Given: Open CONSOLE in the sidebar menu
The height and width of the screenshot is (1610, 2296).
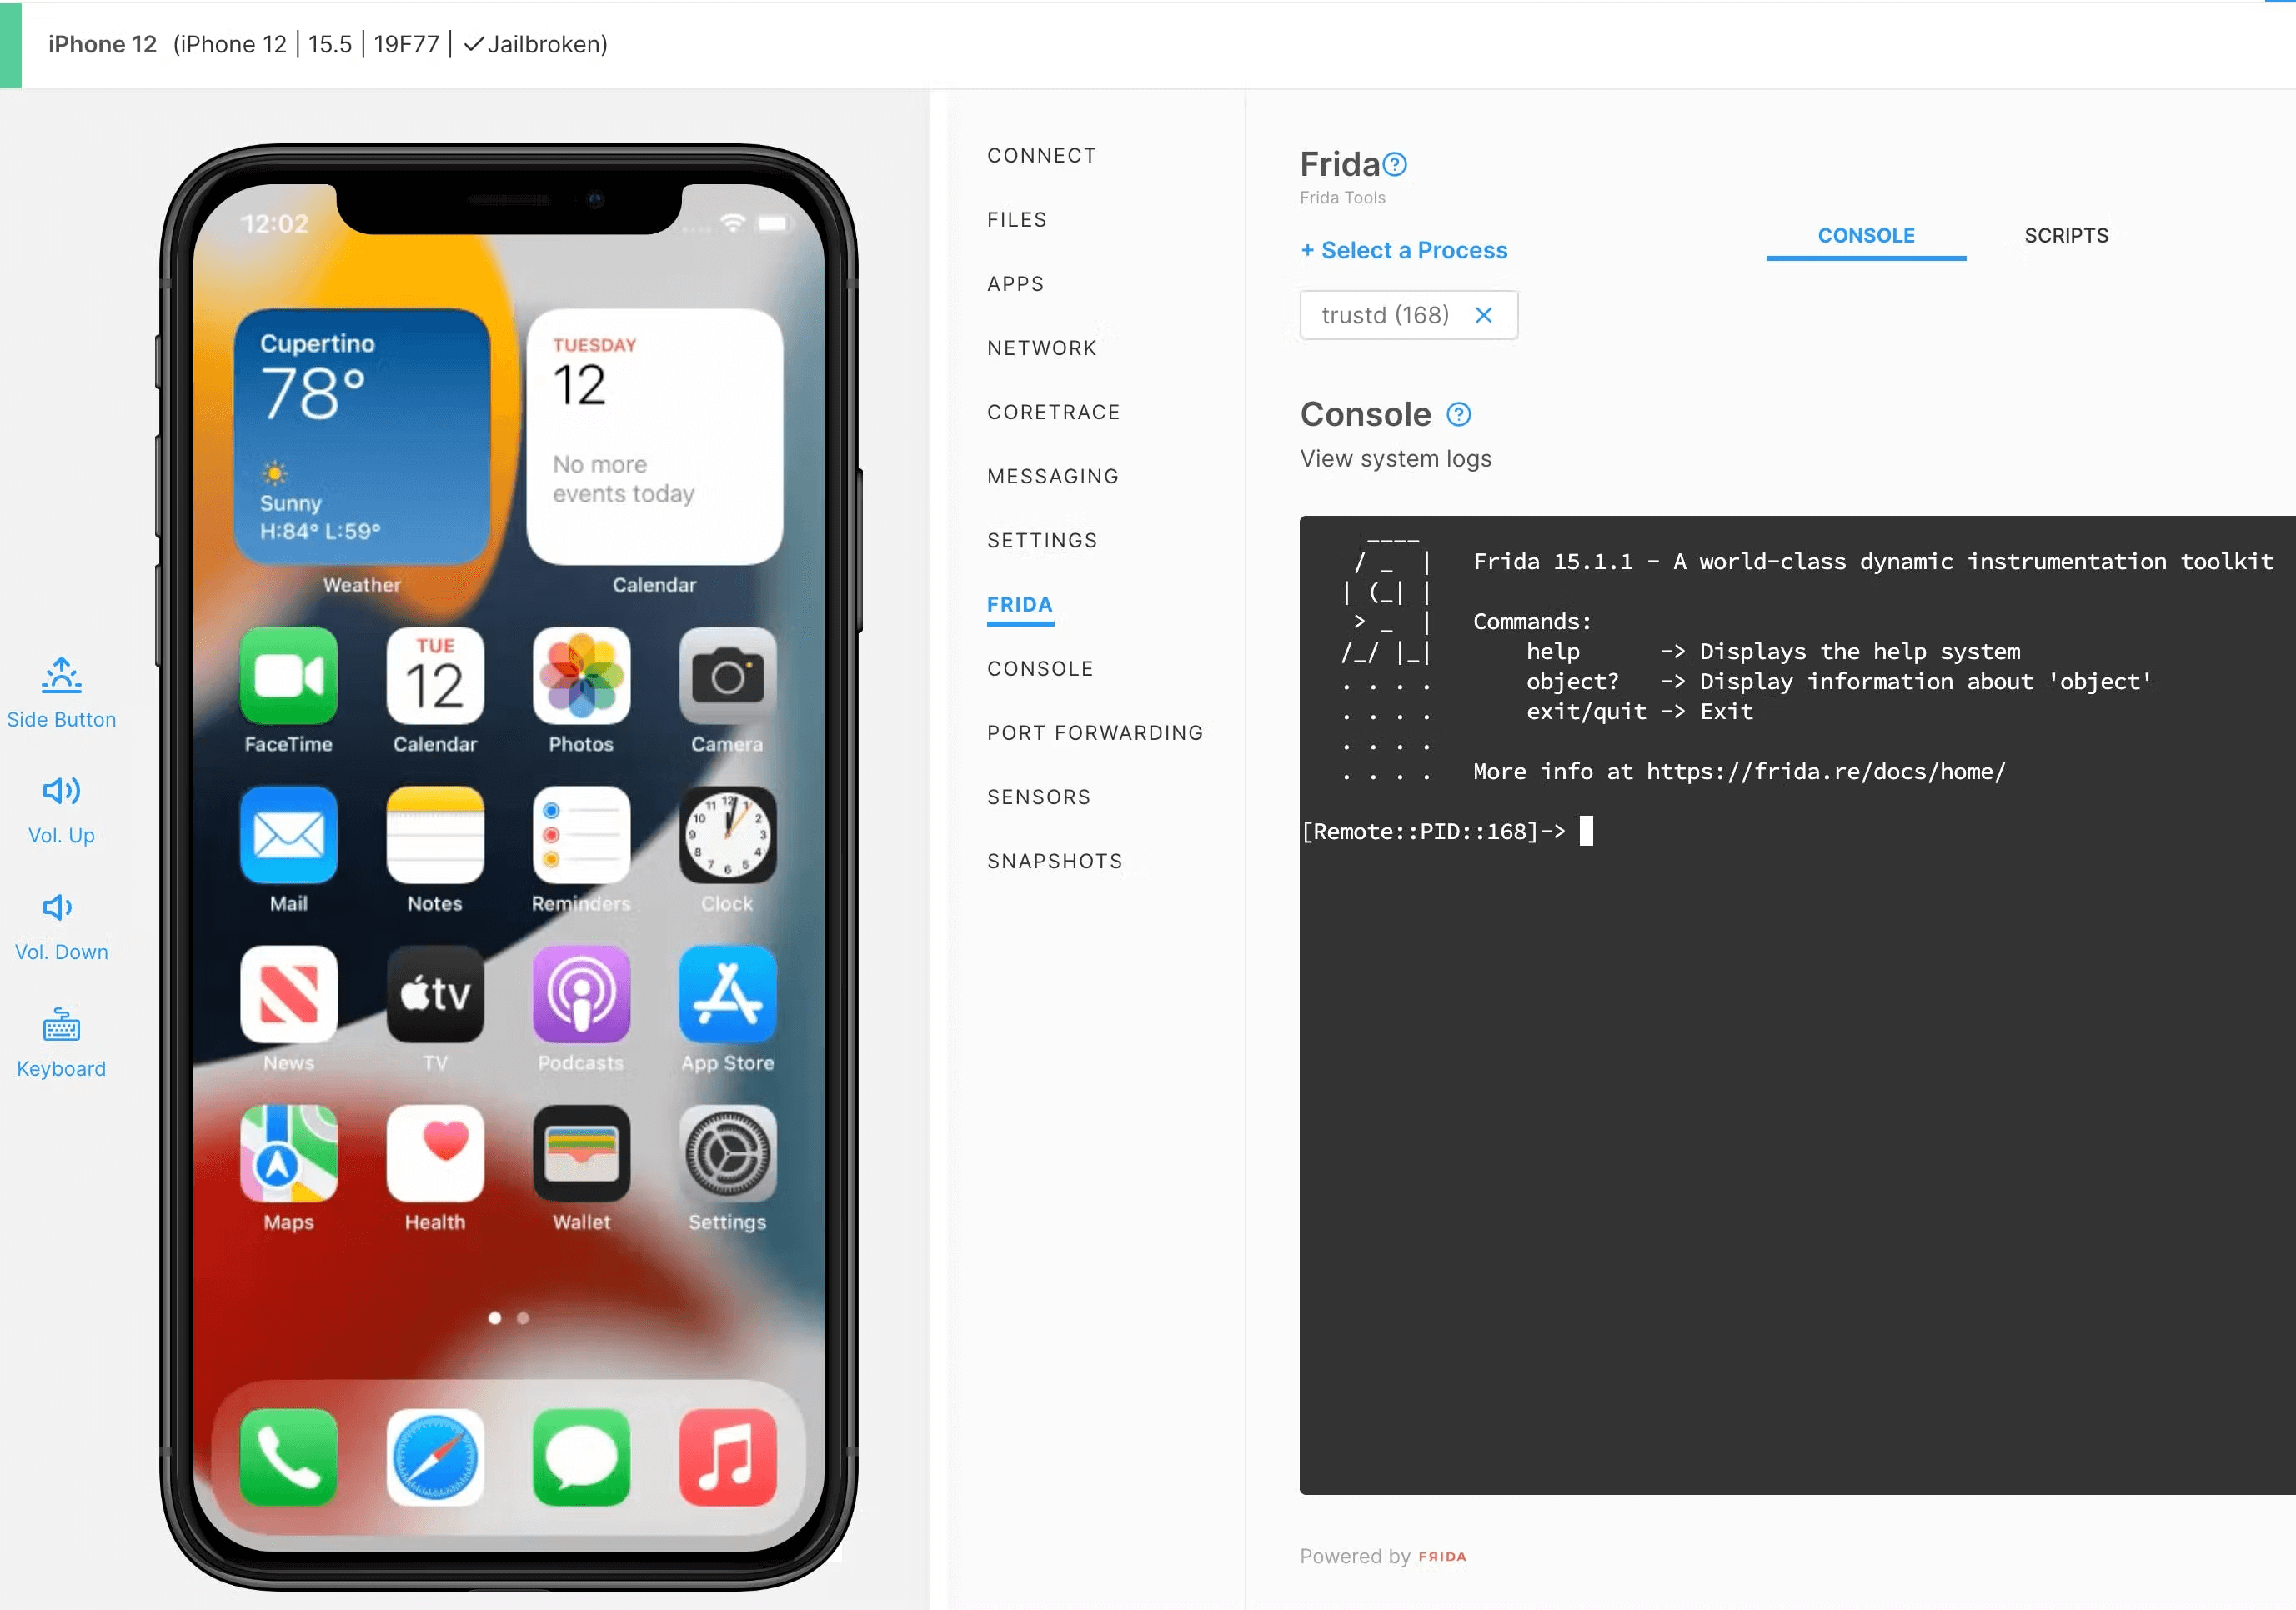Looking at the screenshot, I should (x=1040, y=668).
